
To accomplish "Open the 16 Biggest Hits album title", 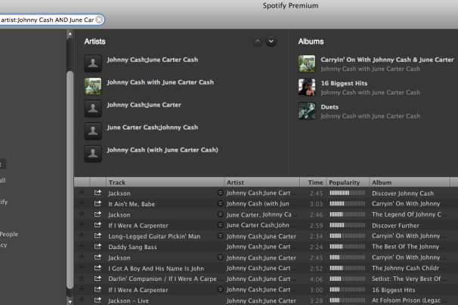I will point(344,84).
